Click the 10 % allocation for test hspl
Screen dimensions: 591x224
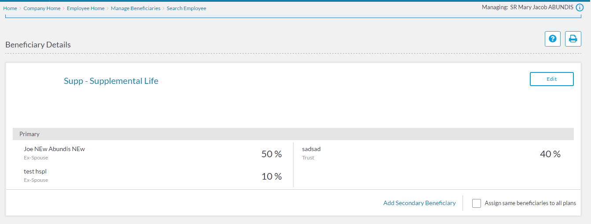click(271, 177)
